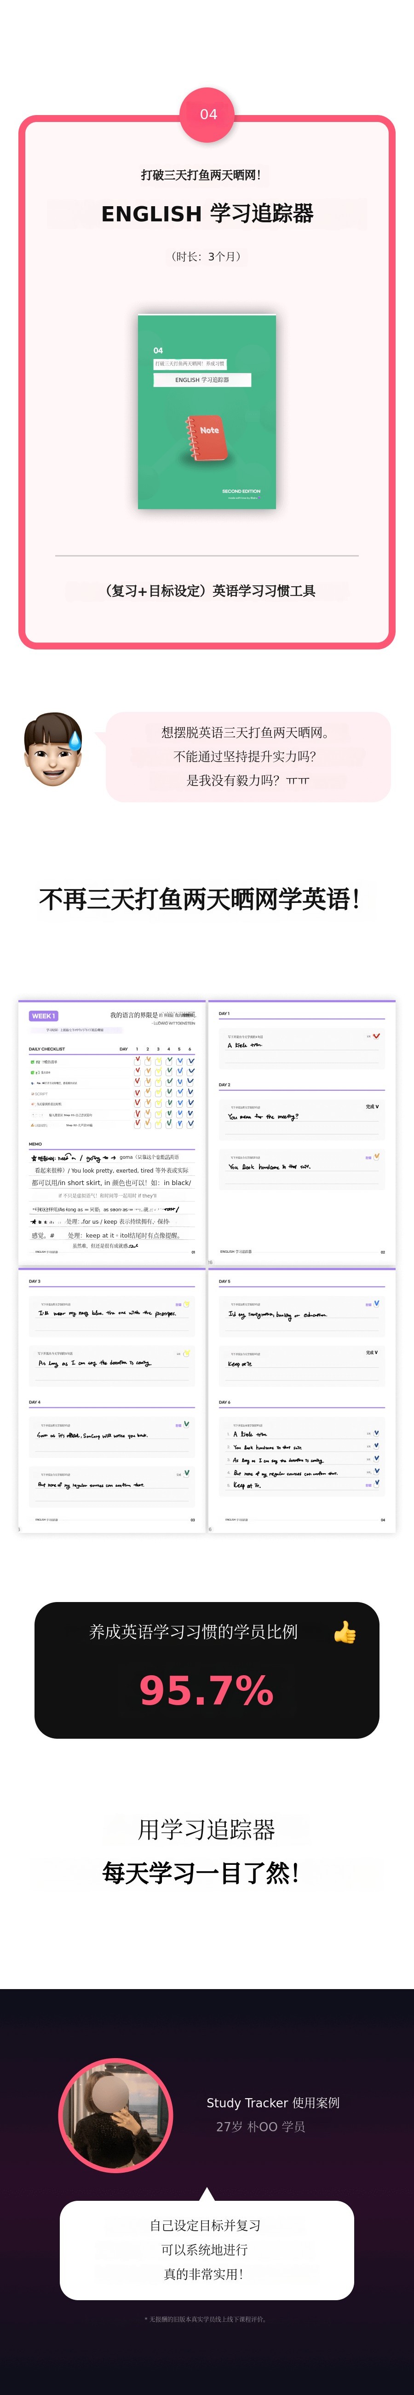Click the DAILY CHECKLIST header
414x2395 pixels.
coord(47,1049)
